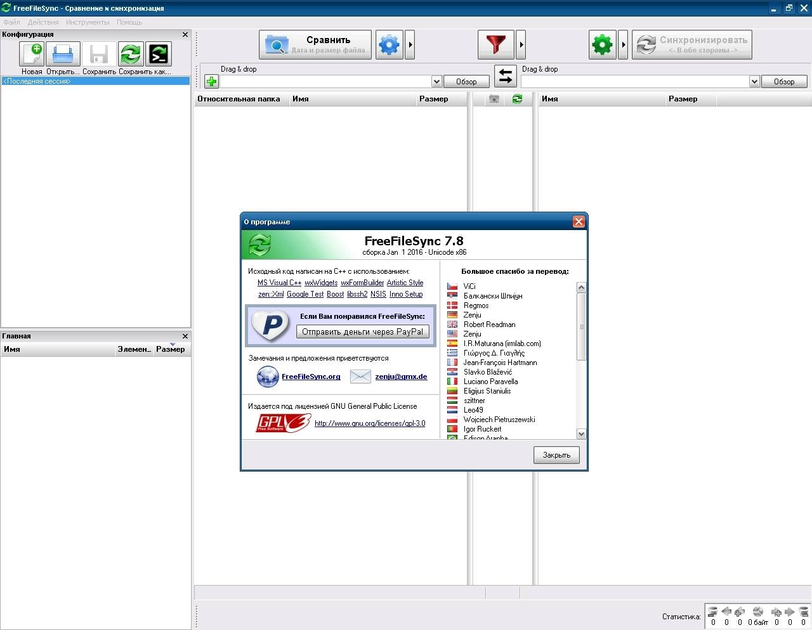Viewport: 812px width, 630px height.
Task: Open the libssh2 link
Action: click(357, 294)
